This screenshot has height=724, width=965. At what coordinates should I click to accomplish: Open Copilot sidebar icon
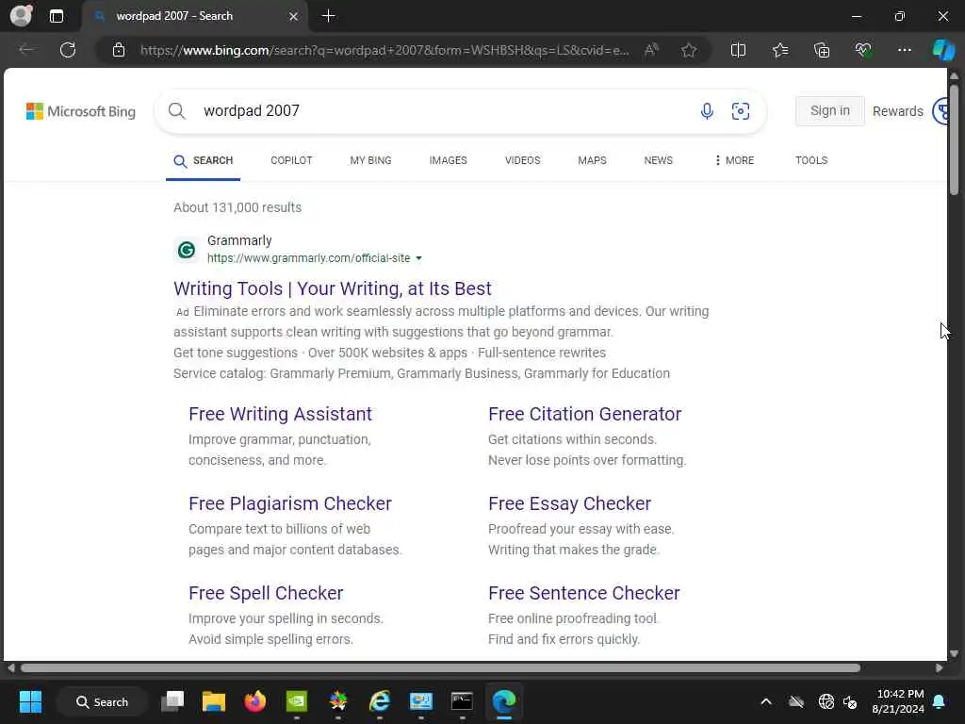(942, 50)
